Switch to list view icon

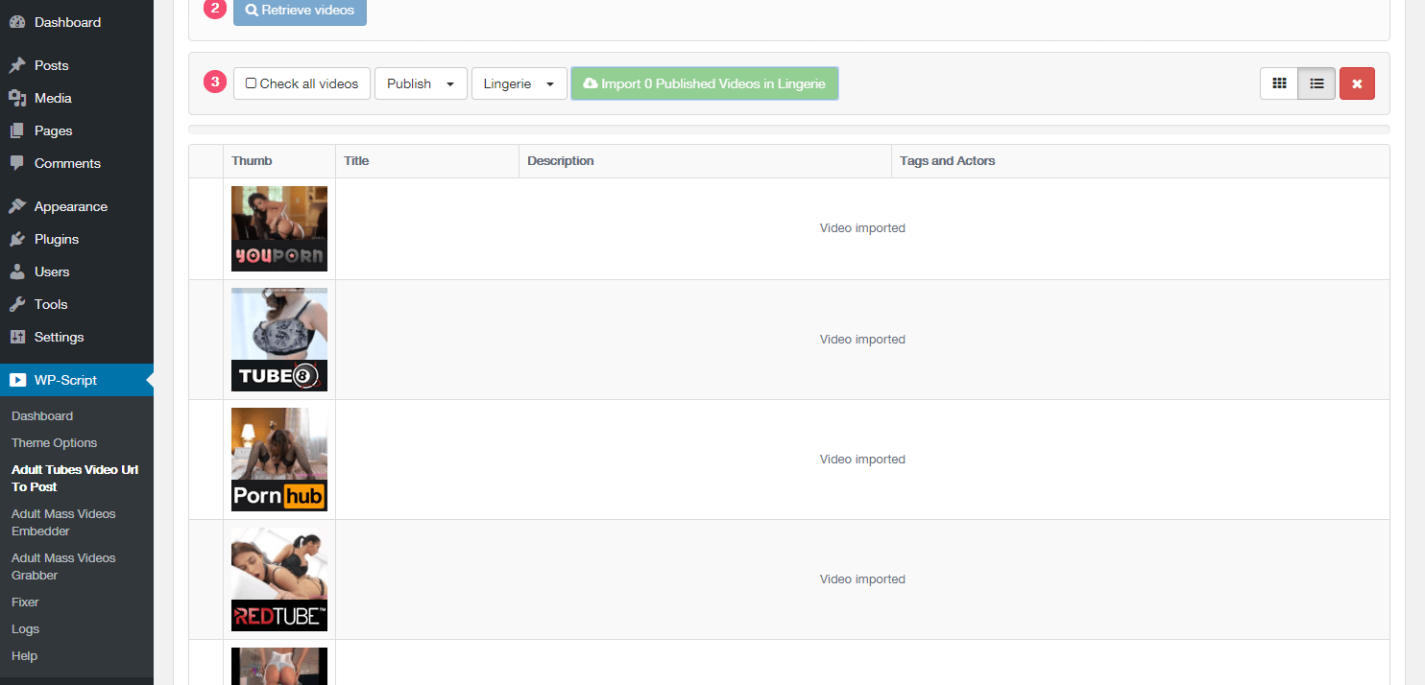pos(1316,83)
